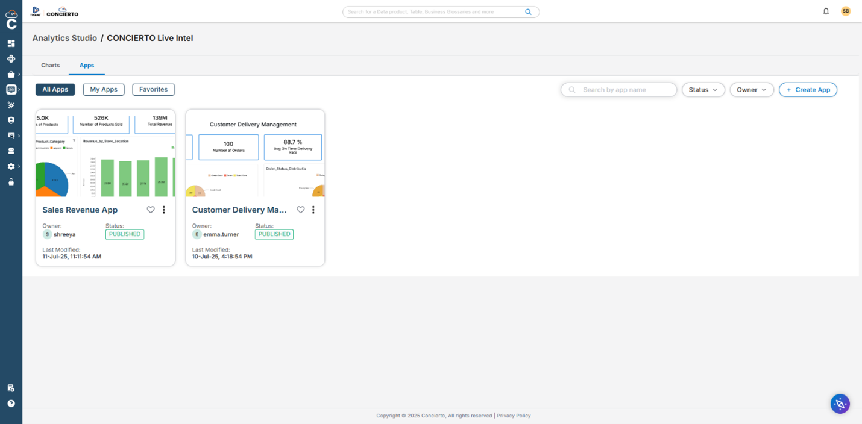Favorite the Sales Revenue App using its heart
The width and height of the screenshot is (862, 424).
click(150, 210)
